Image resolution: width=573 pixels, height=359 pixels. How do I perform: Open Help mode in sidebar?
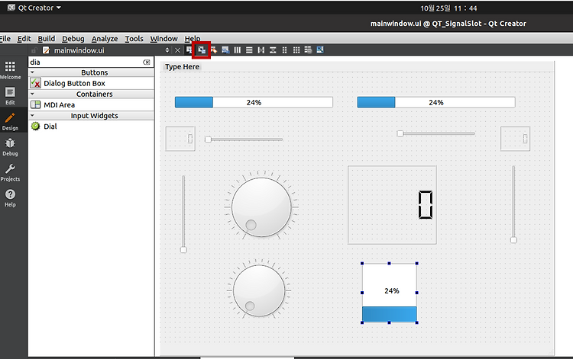pos(10,198)
